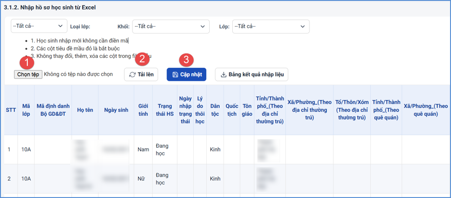Click the Họ tên column header
451x198 pixels.
(x=85, y=110)
